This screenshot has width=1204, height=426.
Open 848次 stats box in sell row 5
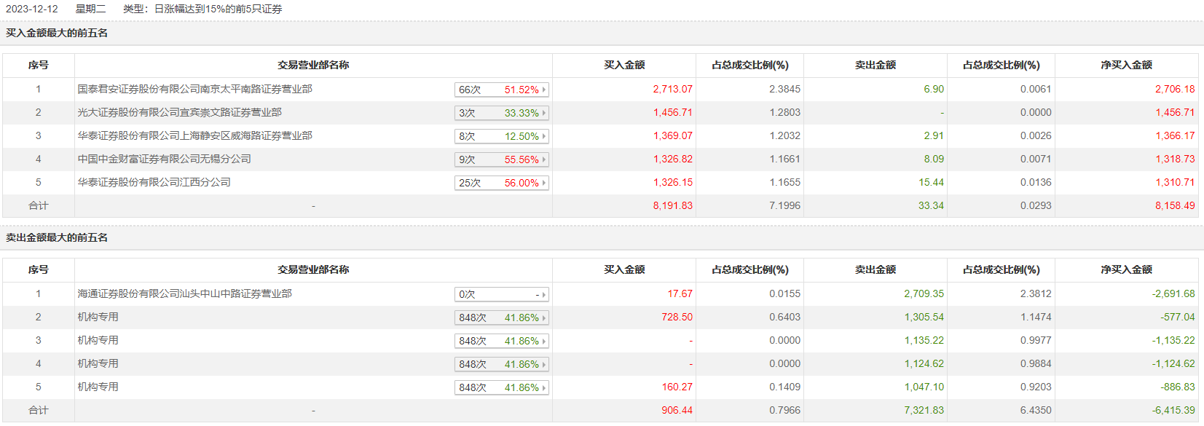[501, 387]
